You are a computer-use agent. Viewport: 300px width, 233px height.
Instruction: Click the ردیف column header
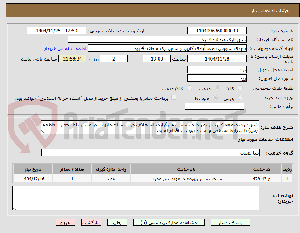(287, 169)
